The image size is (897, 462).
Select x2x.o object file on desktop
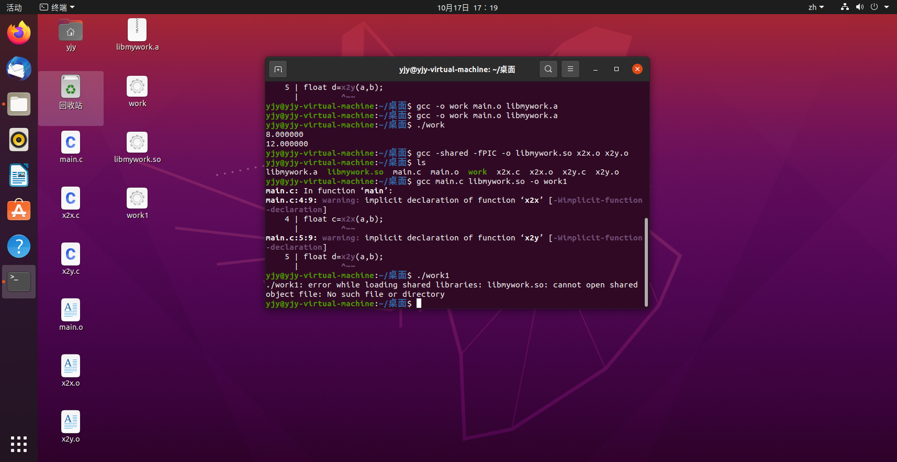pos(71,371)
